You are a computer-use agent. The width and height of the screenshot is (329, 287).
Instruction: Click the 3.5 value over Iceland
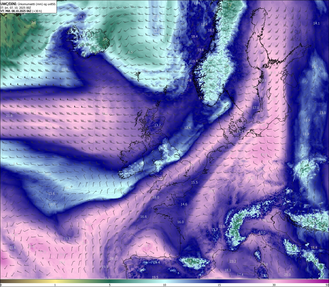[x=105, y=39]
